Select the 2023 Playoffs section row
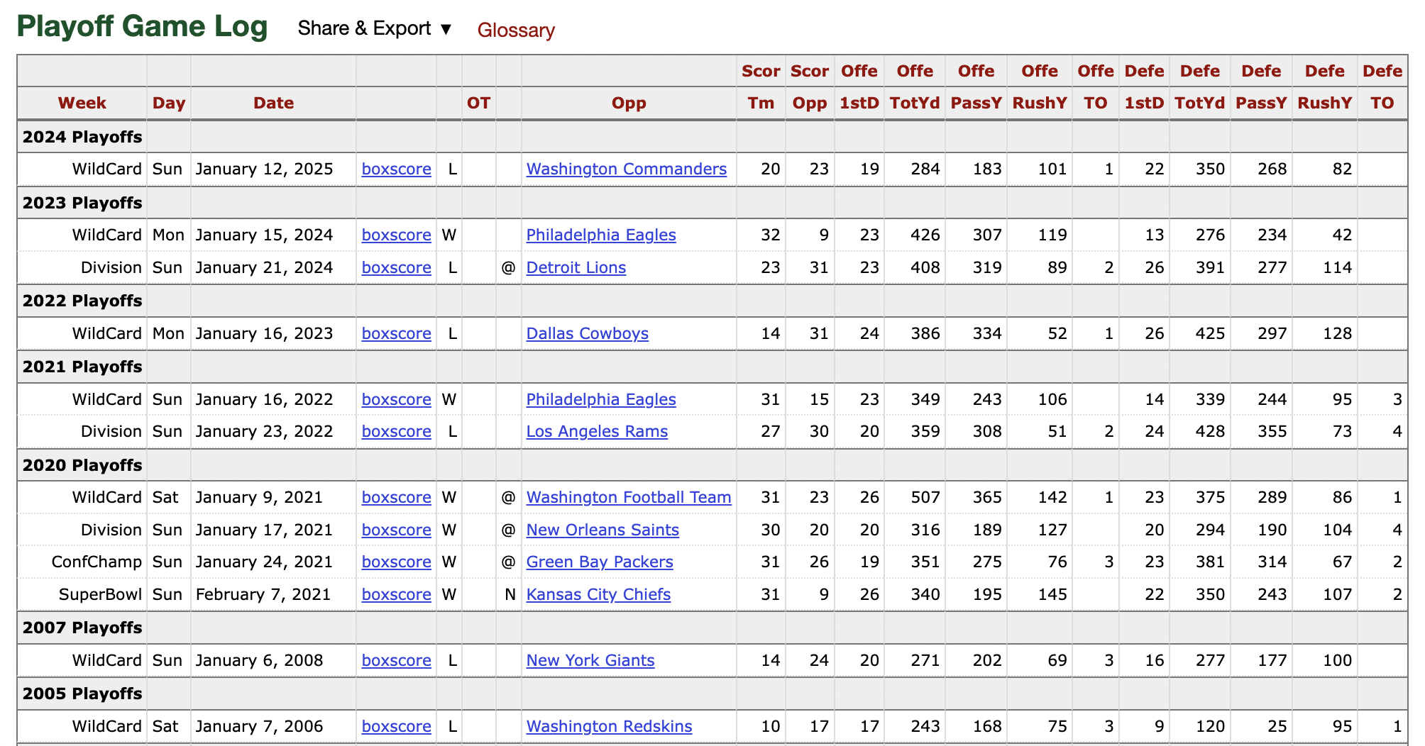 click(712, 203)
